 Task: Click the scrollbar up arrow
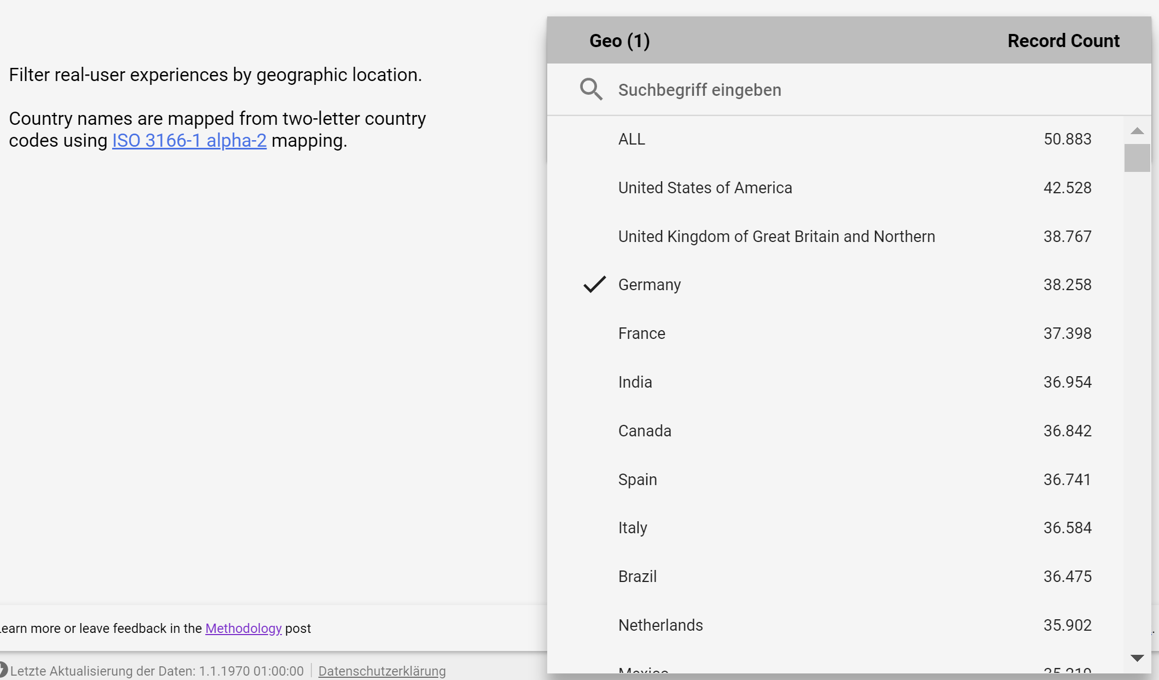point(1137,131)
